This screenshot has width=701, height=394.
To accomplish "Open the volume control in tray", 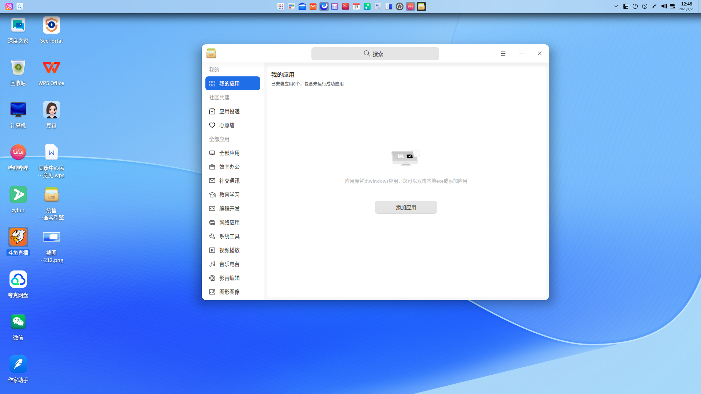I will [x=664, y=6].
